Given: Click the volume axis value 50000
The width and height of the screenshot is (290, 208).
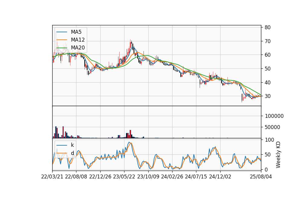Looking at the screenshot, I should [x=272, y=127].
